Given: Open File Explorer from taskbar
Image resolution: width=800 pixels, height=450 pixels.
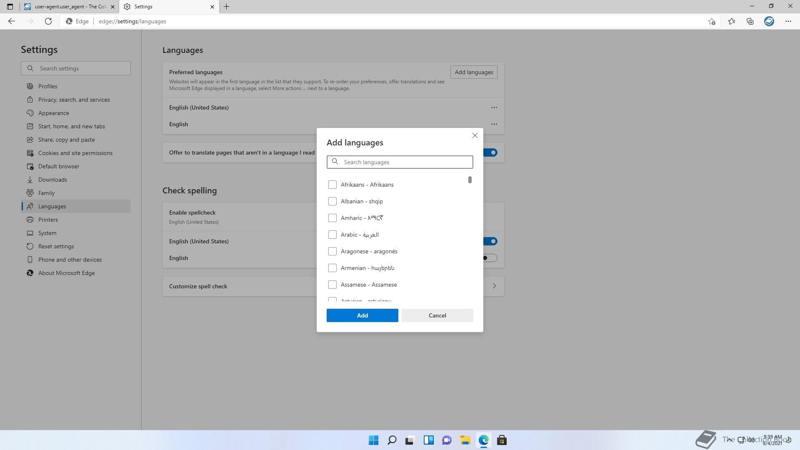Looking at the screenshot, I should 465,440.
